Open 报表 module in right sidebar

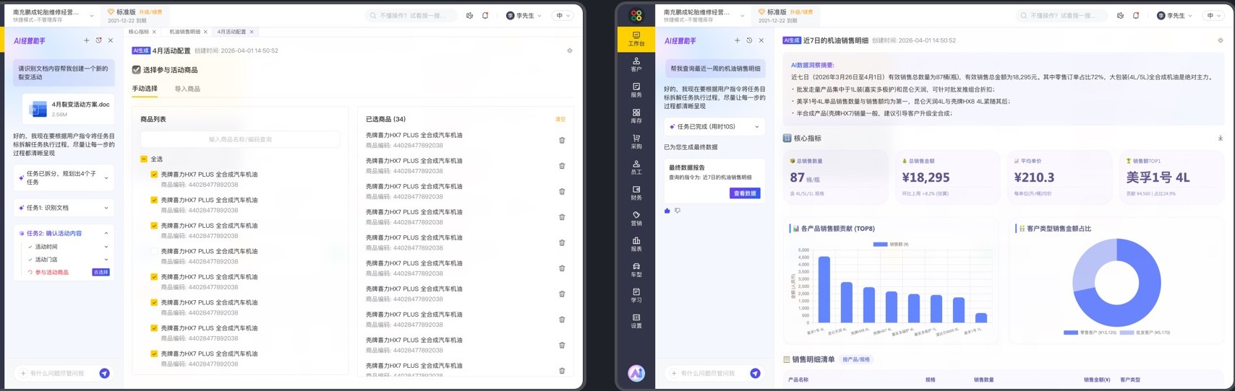(x=636, y=244)
